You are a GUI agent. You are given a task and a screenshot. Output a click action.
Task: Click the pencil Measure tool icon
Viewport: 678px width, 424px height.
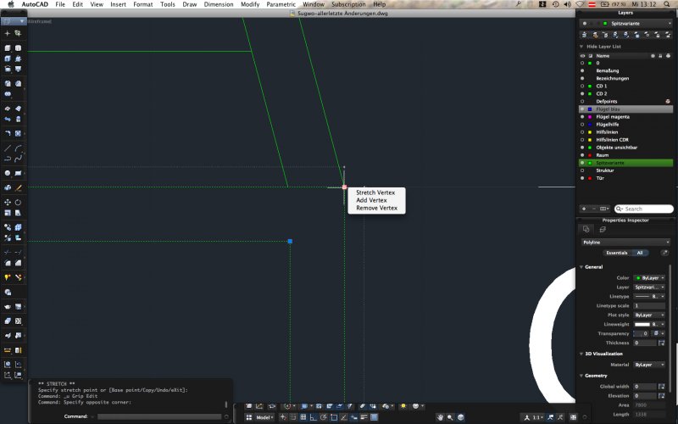18,187
